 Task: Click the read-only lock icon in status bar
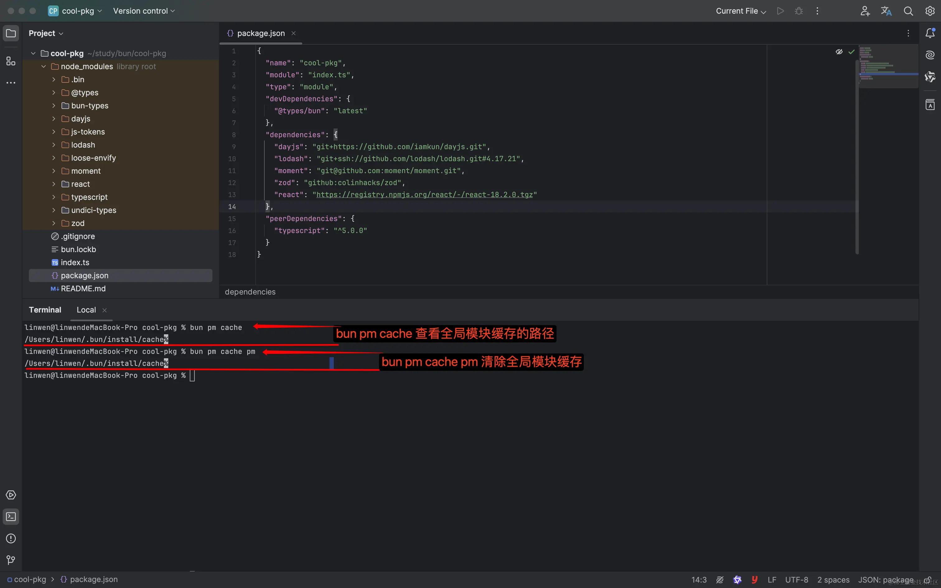coord(927,579)
